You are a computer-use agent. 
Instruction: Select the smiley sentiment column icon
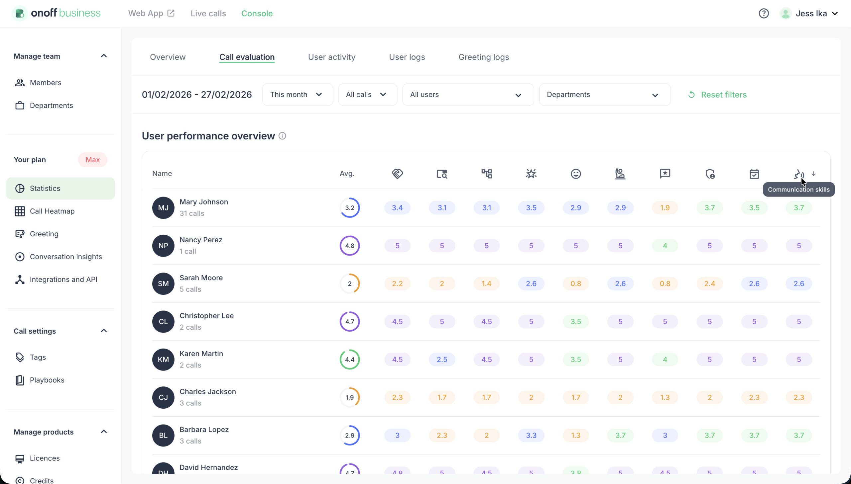tap(575, 173)
